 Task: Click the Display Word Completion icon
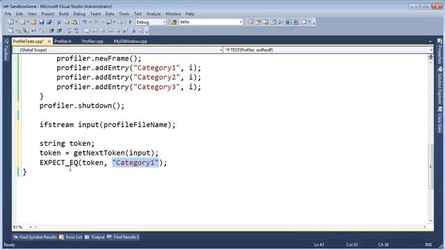[x=34, y=31]
